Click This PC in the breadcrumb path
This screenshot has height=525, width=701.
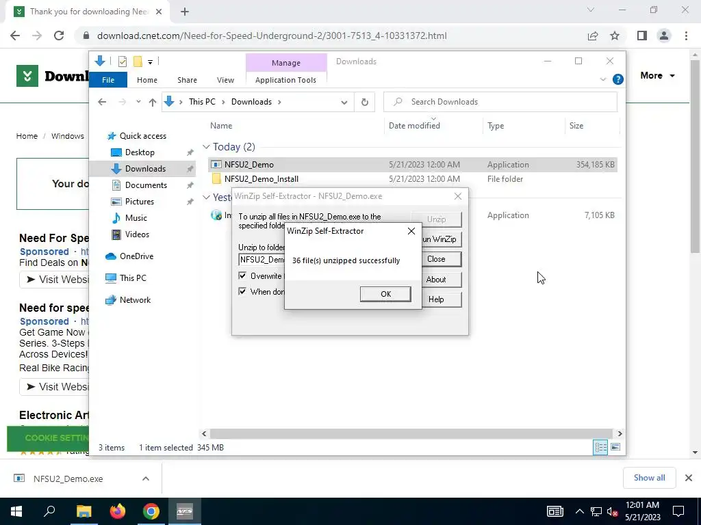click(202, 102)
